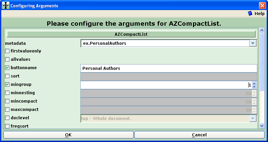
Task: Enable the sort checkbox
Action: coord(7,76)
